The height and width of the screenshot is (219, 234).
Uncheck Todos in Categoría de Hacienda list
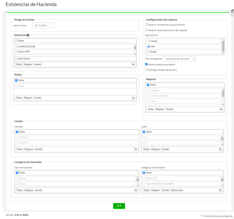coord(144,173)
